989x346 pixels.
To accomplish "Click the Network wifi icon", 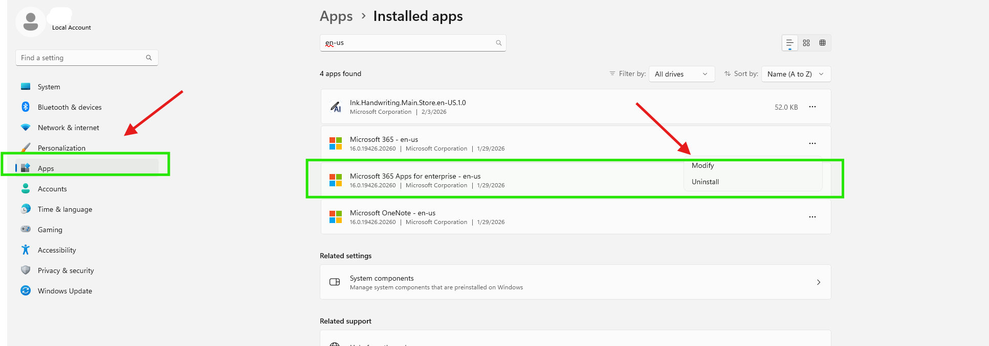I will (26, 127).
